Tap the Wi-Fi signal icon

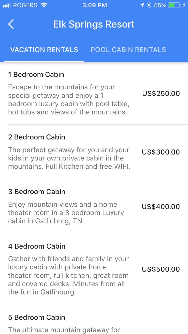point(44,5)
